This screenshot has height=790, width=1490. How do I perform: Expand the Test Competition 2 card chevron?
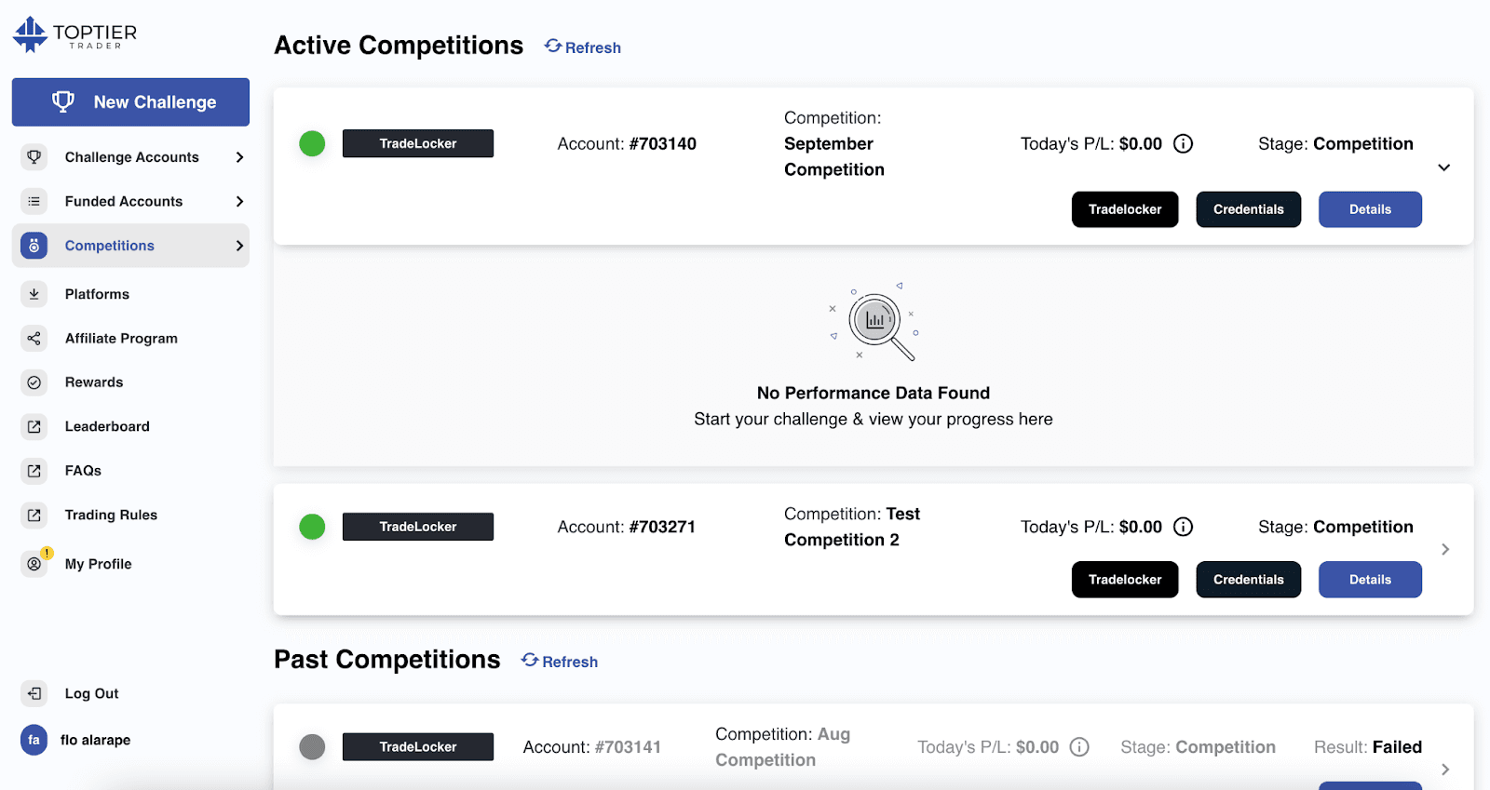(x=1445, y=549)
